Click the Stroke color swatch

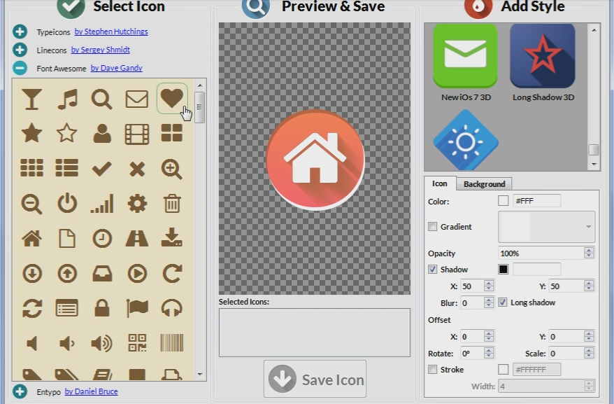(x=504, y=369)
